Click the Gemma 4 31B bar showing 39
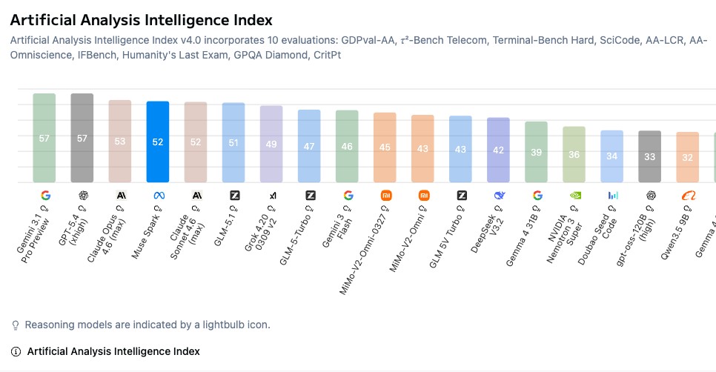 (x=537, y=152)
